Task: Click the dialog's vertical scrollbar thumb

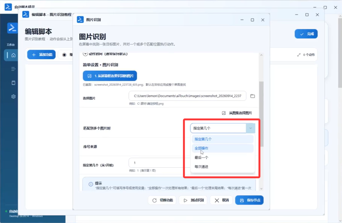Action: tap(261, 114)
